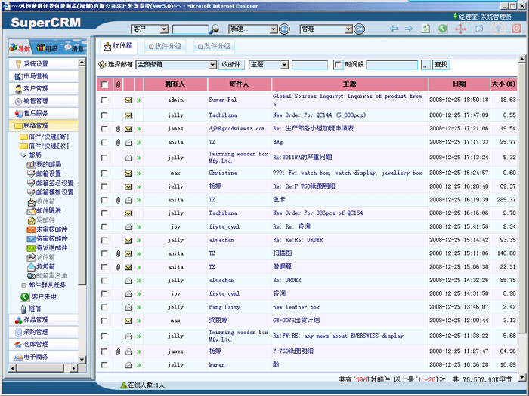Click the 收邮件 button
The width and height of the screenshot is (529, 396).
231,65
